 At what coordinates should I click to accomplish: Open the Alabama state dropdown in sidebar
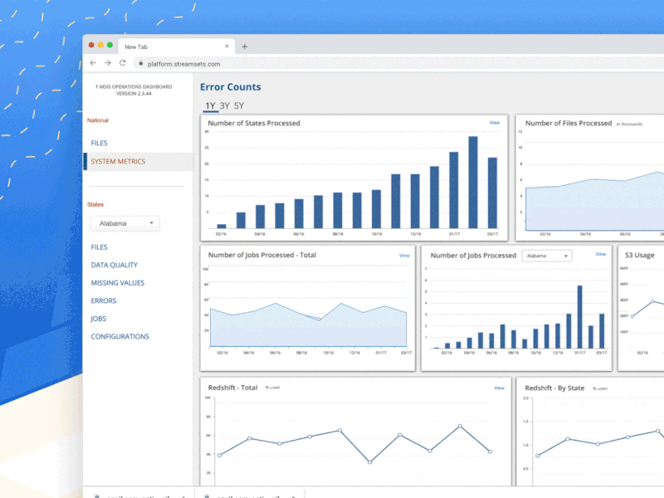coord(125,223)
